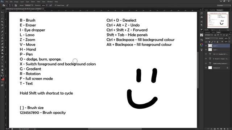Open the File menu
232x130 pixels.
7,1
